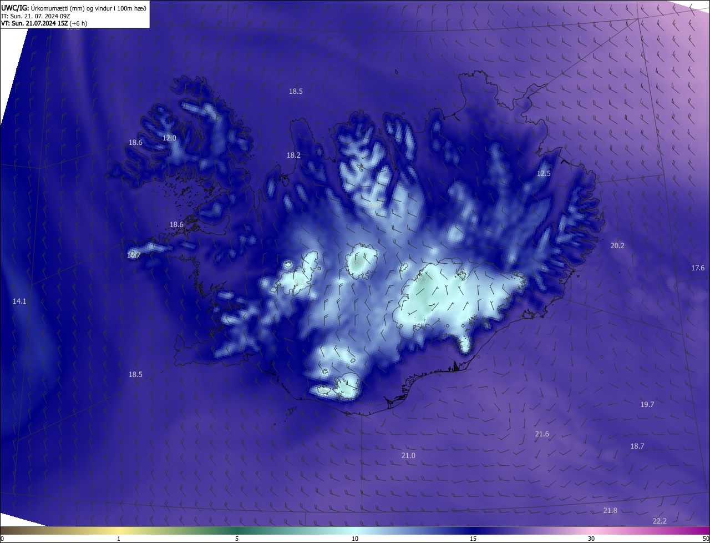Click the 18.7 value label on the map
Viewport: 710px width, 543px height.
(x=637, y=446)
